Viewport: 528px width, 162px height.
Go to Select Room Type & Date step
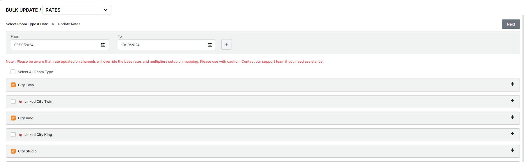point(27,24)
